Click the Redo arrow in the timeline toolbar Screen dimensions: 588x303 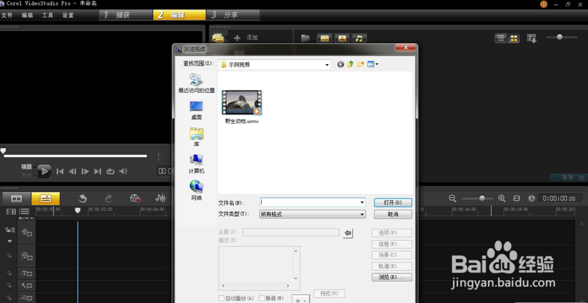pos(109,198)
